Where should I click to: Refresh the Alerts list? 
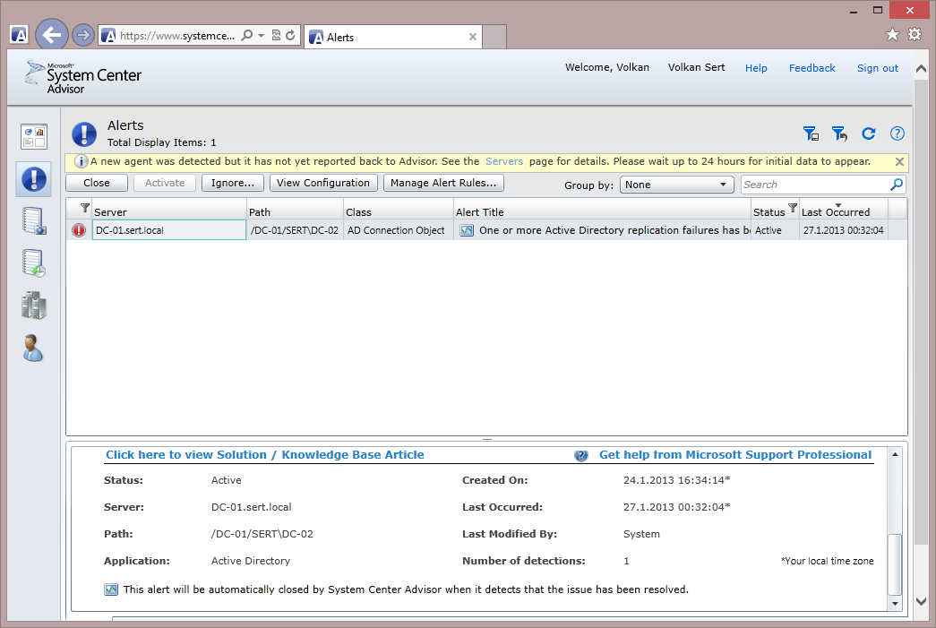(869, 133)
